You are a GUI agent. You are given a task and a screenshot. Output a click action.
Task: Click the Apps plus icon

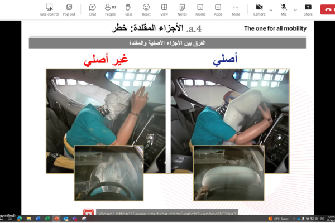tap(218, 9)
